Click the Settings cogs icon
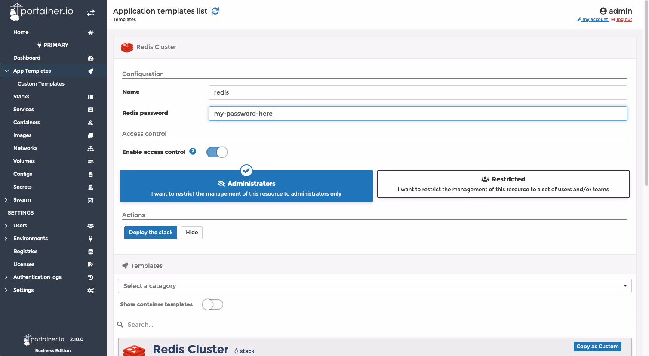Screen dimensions: 649x356 pyautogui.click(x=90, y=290)
